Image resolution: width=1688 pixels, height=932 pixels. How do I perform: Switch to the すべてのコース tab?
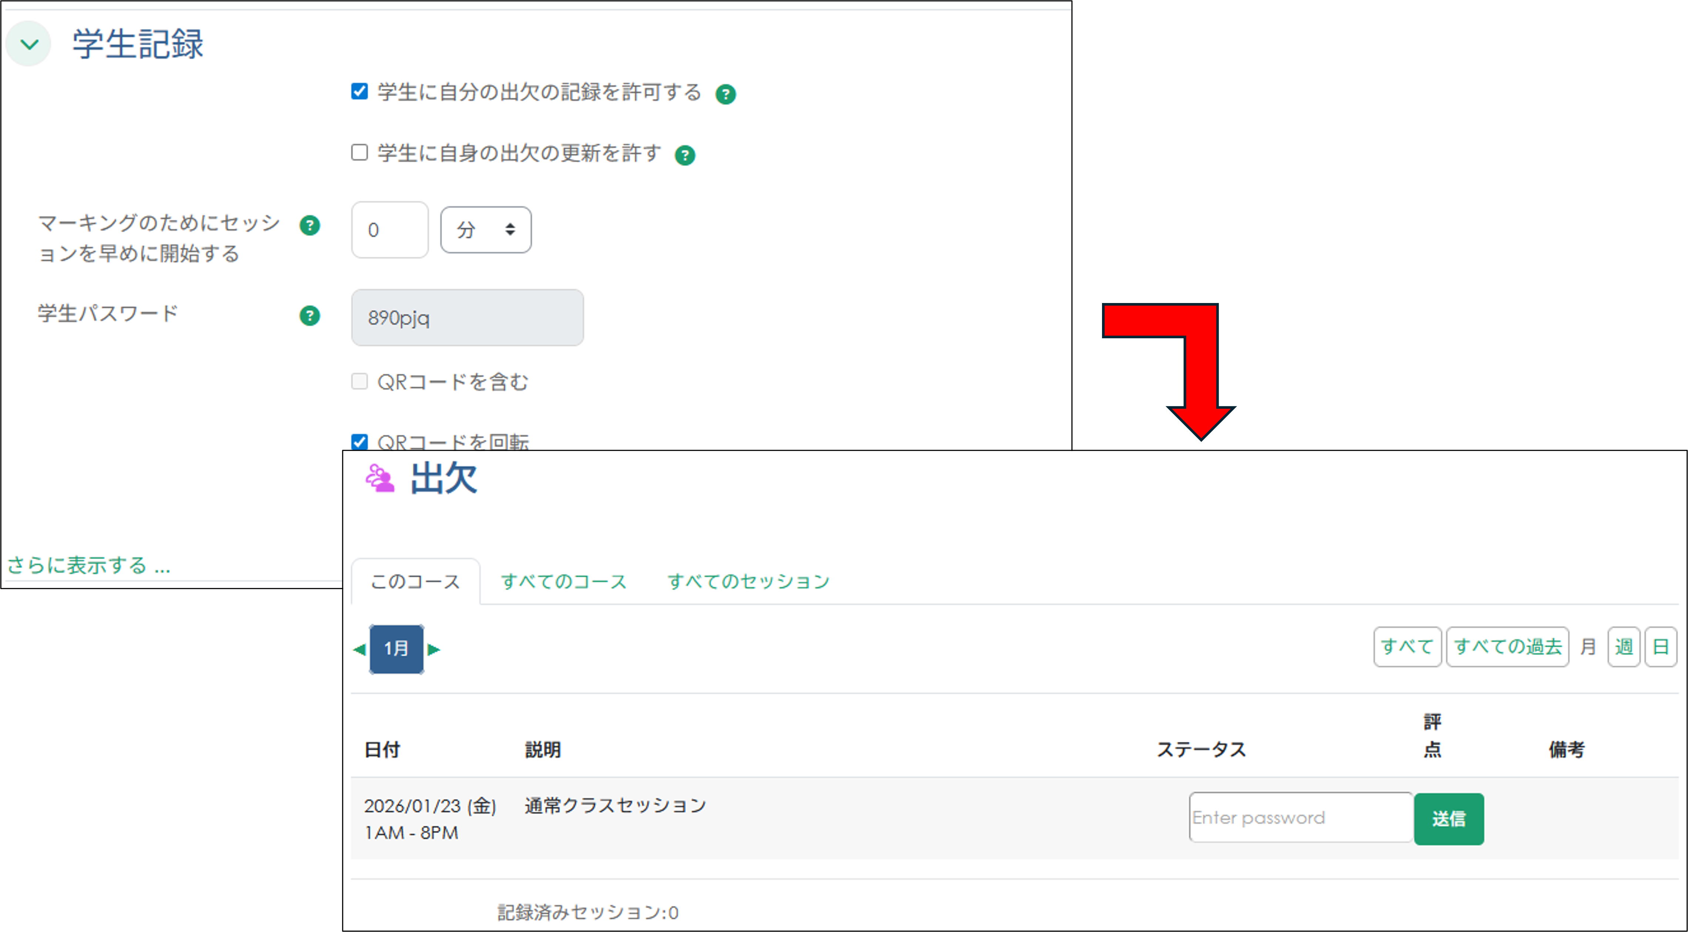click(563, 581)
